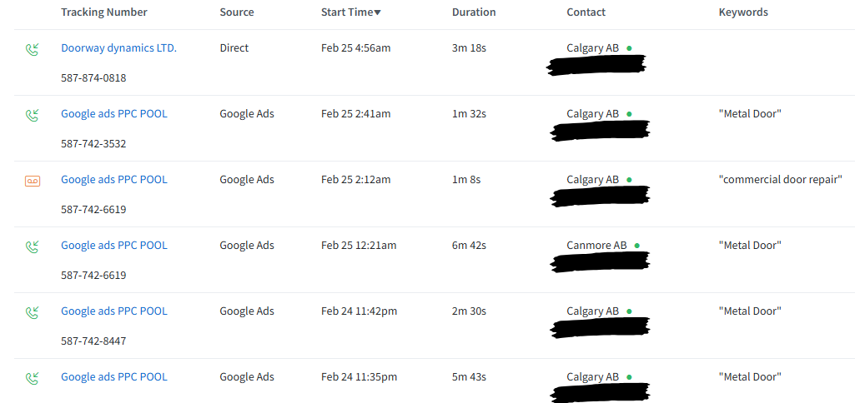Sort by the Tracking Number column header

(104, 12)
